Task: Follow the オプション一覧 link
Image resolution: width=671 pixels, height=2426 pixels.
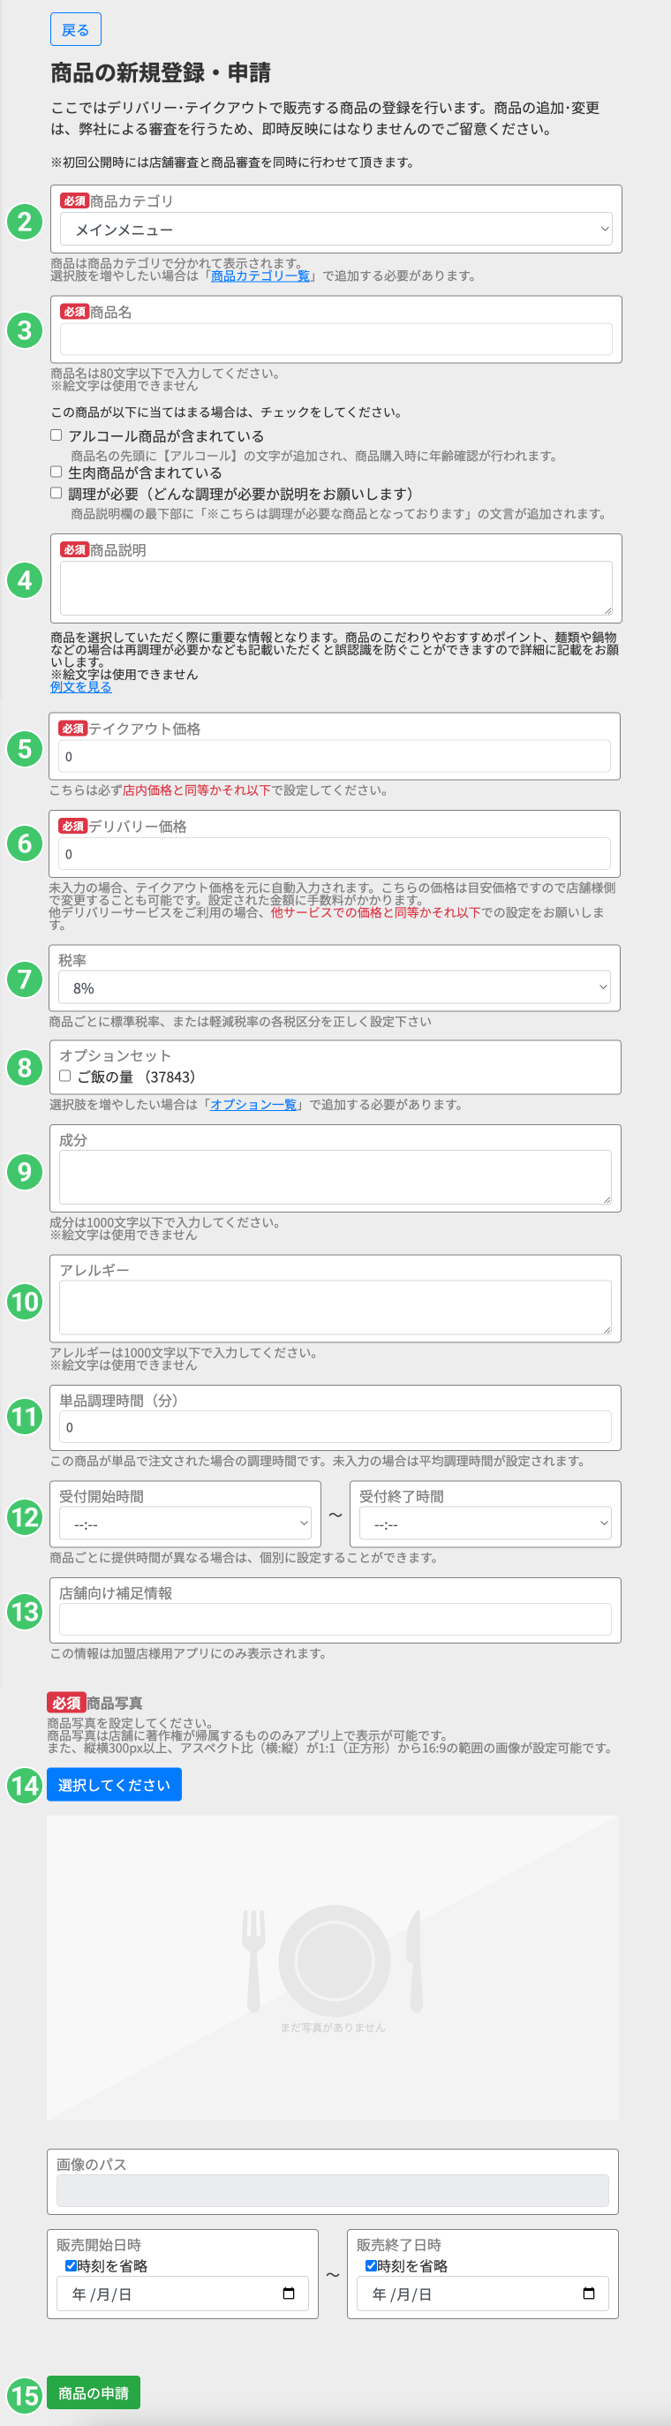Action: [253, 1104]
